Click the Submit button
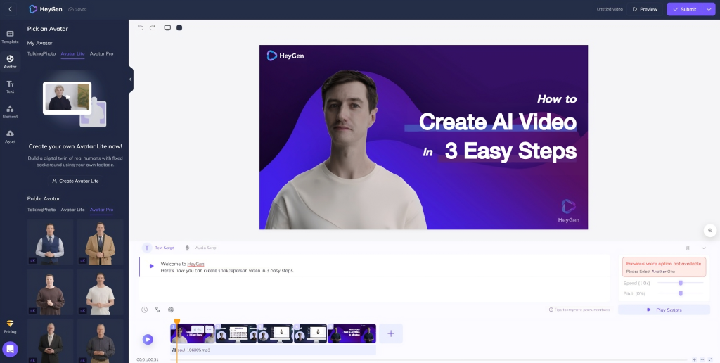Viewport: 720px width, 363px height. [684, 9]
